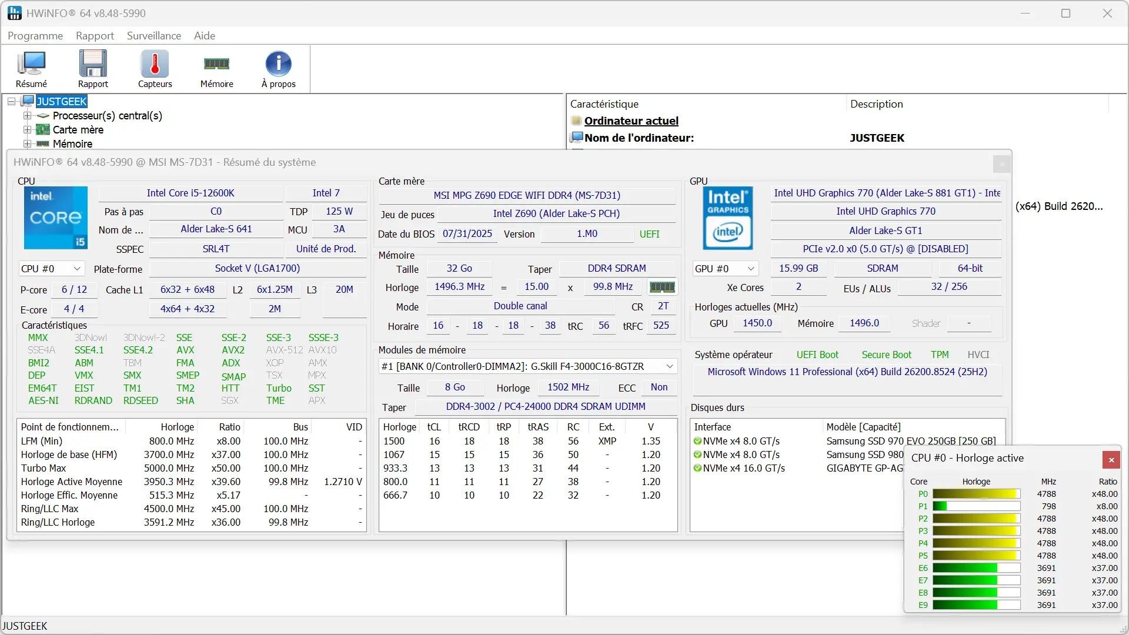Close the Résumé du système panel
The width and height of the screenshot is (1129, 635).
click(x=1002, y=163)
